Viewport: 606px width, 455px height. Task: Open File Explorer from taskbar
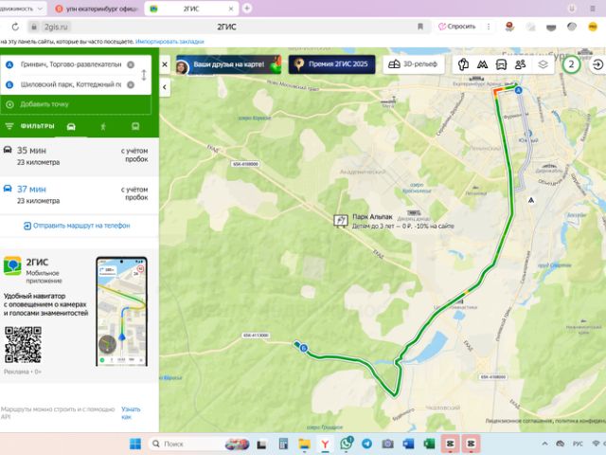[304, 444]
